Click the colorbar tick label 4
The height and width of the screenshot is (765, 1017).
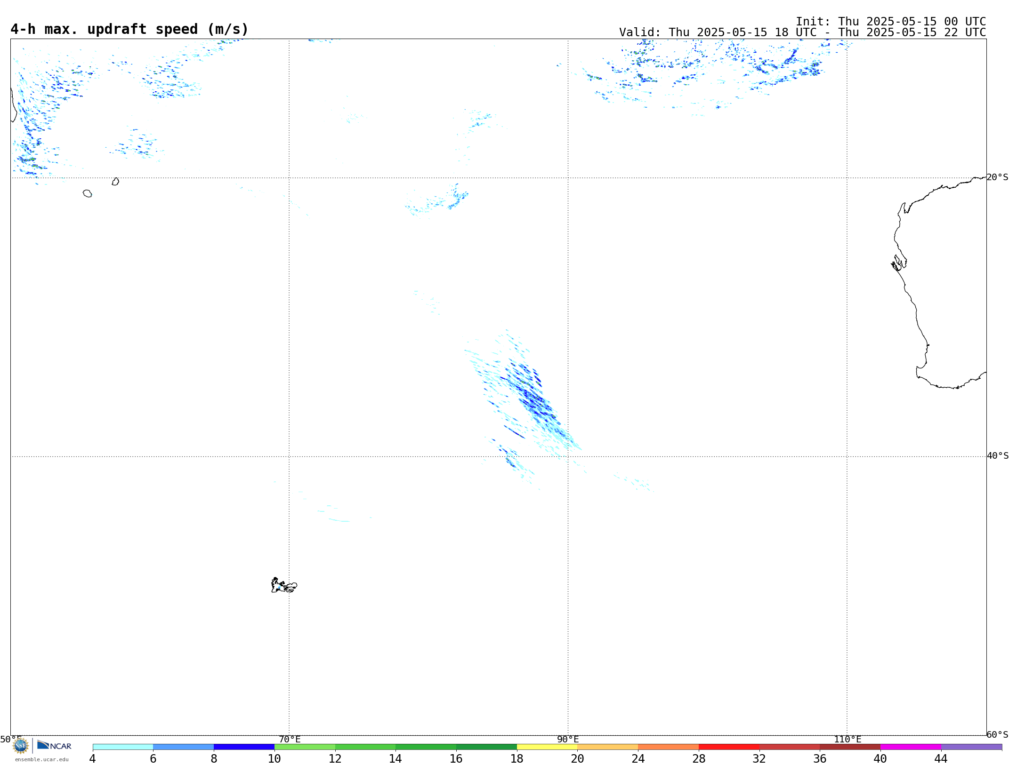click(93, 758)
